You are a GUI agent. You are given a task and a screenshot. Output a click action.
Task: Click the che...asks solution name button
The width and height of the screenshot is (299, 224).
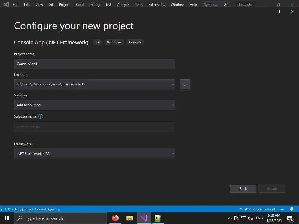tap(245, 5)
